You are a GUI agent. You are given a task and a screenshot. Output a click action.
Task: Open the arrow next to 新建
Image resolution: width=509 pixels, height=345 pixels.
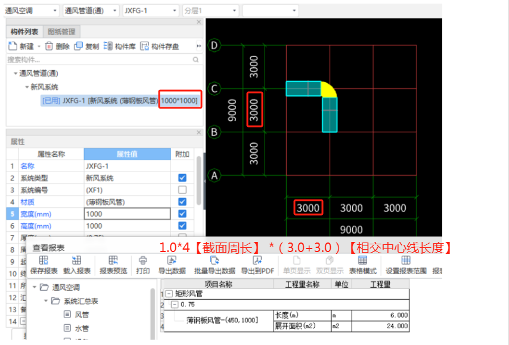[x=39, y=46]
